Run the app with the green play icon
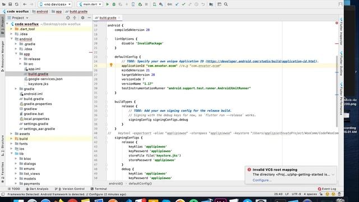The image size is (359, 202). [107, 4]
